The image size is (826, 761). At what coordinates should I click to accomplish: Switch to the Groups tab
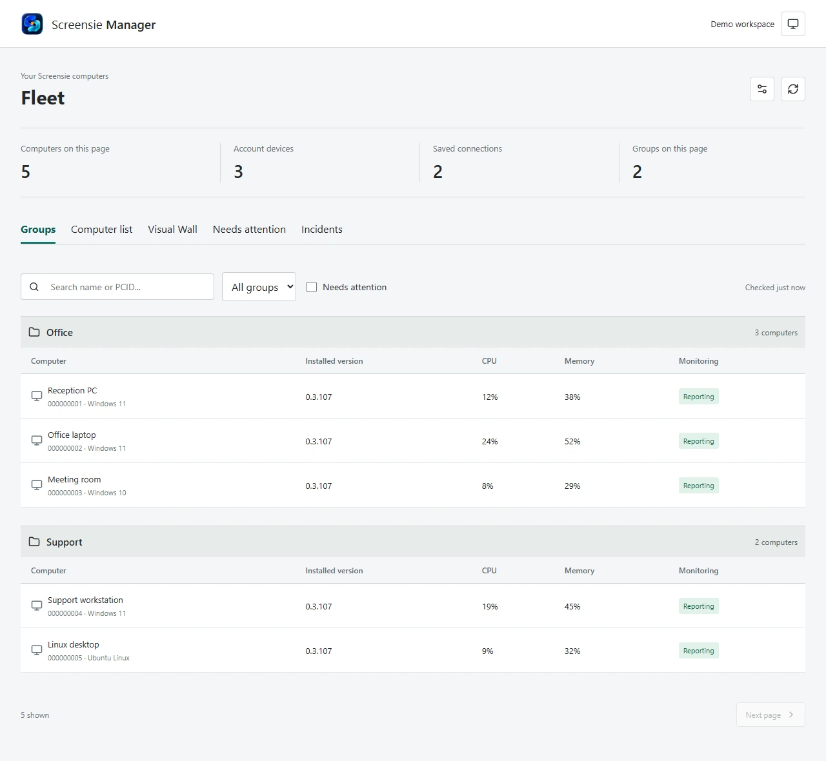(38, 230)
